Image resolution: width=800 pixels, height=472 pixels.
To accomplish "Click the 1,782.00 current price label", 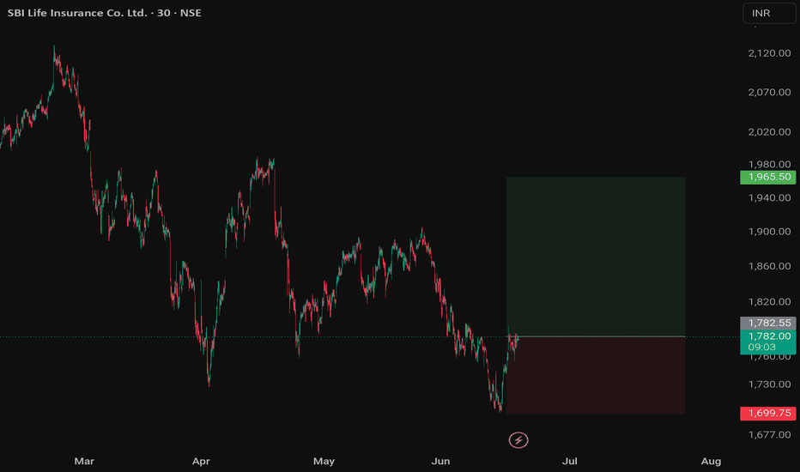I will point(768,342).
